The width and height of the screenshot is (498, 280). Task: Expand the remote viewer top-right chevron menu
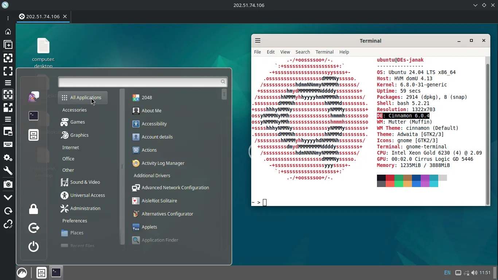click(475, 5)
